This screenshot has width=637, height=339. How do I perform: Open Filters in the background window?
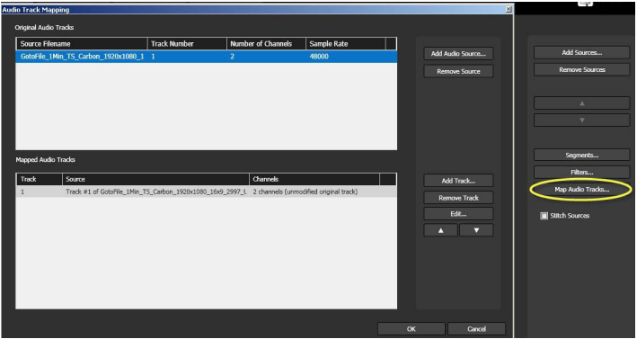tap(582, 173)
